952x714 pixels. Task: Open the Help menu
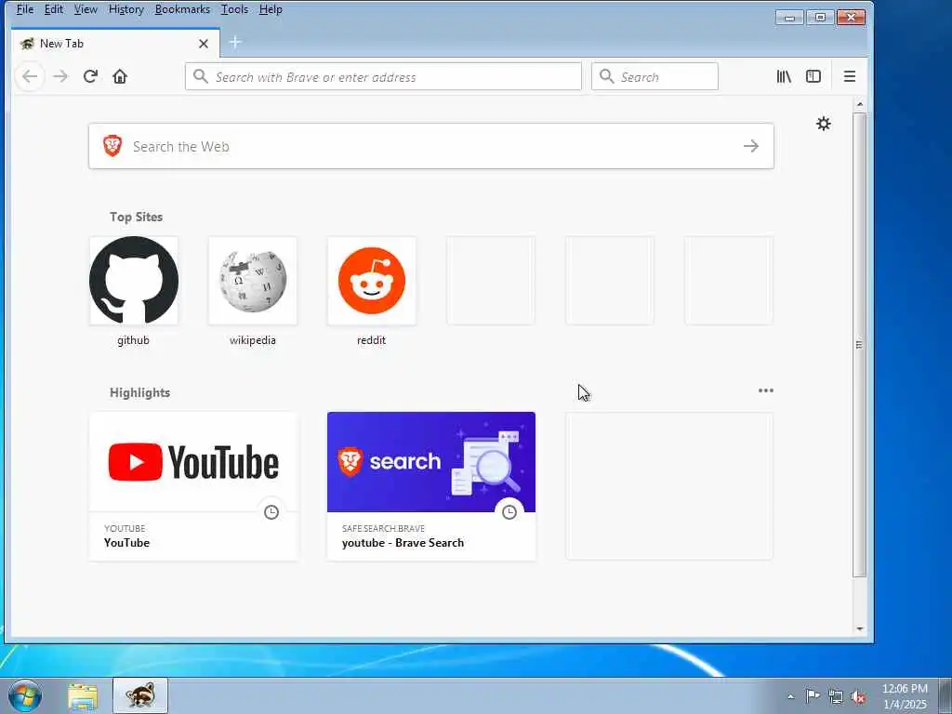click(271, 9)
